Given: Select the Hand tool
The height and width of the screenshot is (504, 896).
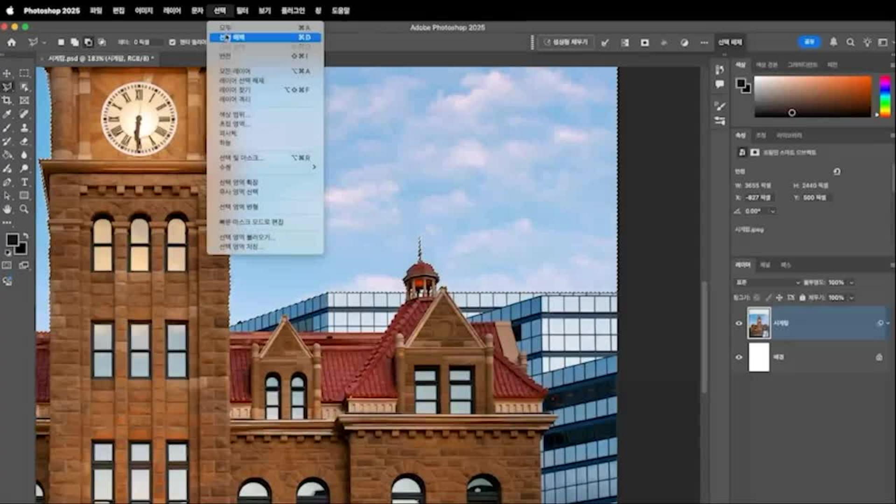Looking at the screenshot, I should pos(7,209).
